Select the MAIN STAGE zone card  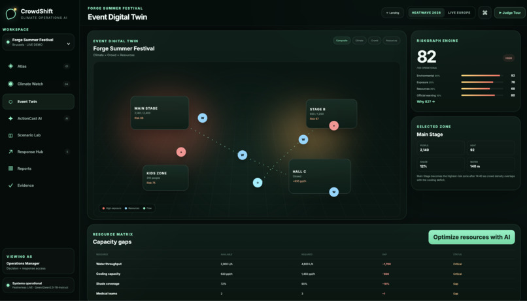point(160,113)
